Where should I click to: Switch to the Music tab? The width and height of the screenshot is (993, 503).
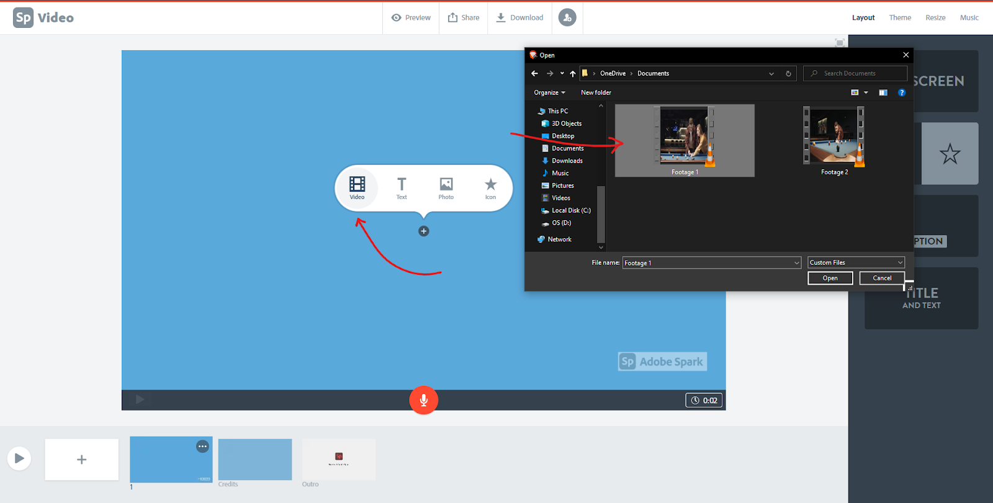point(969,17)
